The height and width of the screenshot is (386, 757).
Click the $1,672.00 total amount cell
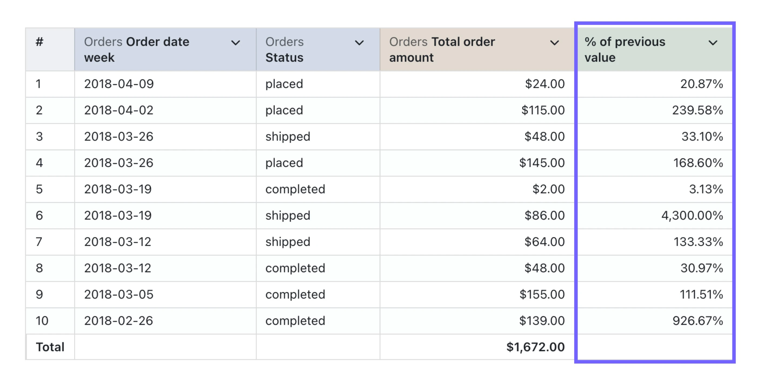click(x=535, y=347)
